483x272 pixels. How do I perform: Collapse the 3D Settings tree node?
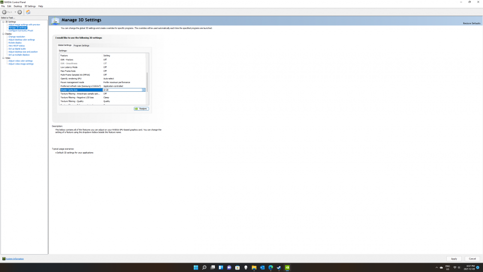point(3,22)
